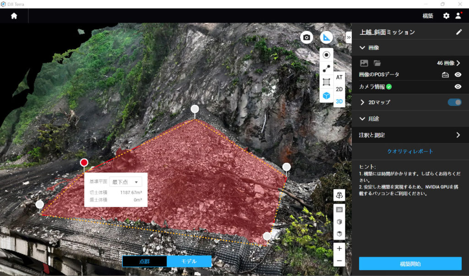Open the settings gear icon
469x276 pixels.
point(446,15)
